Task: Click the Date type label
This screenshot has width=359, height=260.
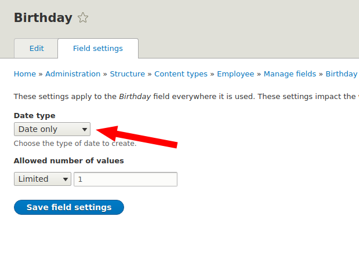Action: point(35,116)
